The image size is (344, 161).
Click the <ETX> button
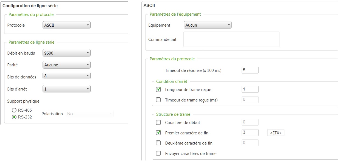point(276,133)
